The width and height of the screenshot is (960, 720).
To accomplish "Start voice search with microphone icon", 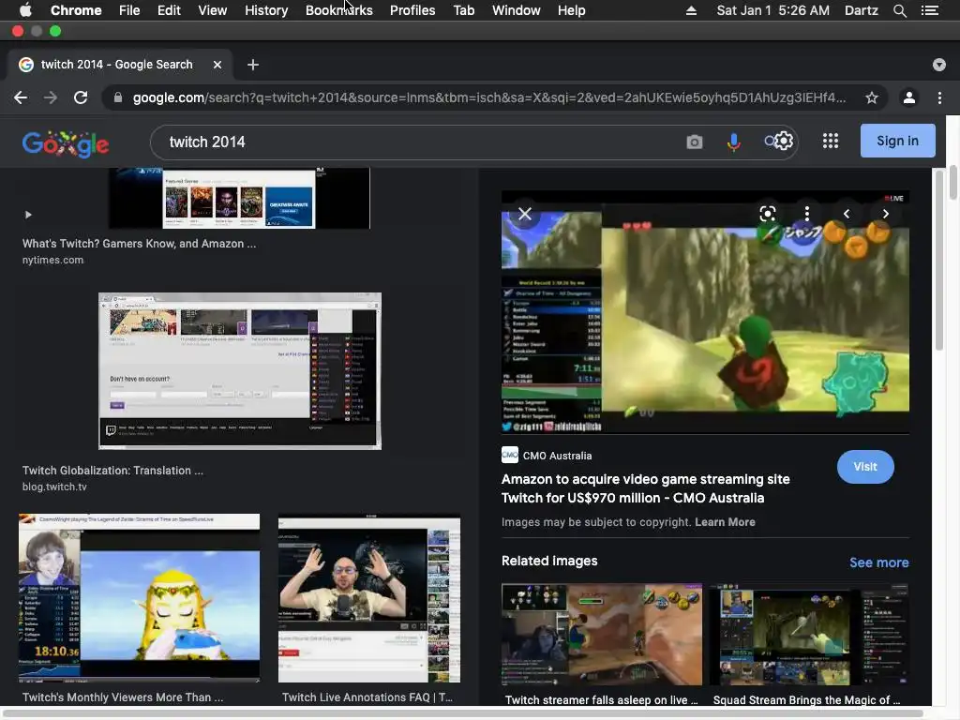I will point(733,142).
